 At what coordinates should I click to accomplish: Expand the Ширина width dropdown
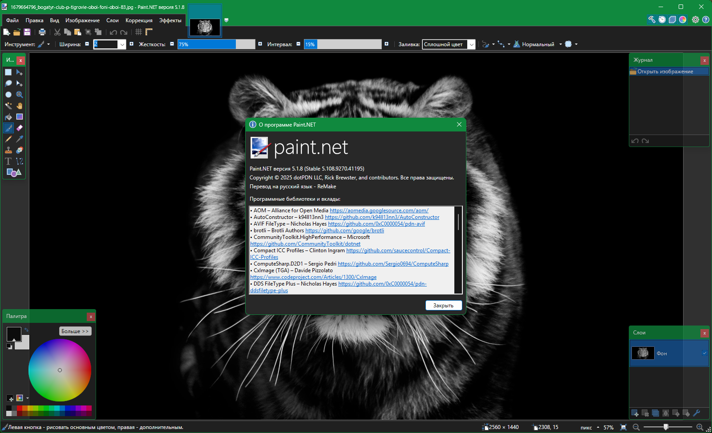[122, 44]
